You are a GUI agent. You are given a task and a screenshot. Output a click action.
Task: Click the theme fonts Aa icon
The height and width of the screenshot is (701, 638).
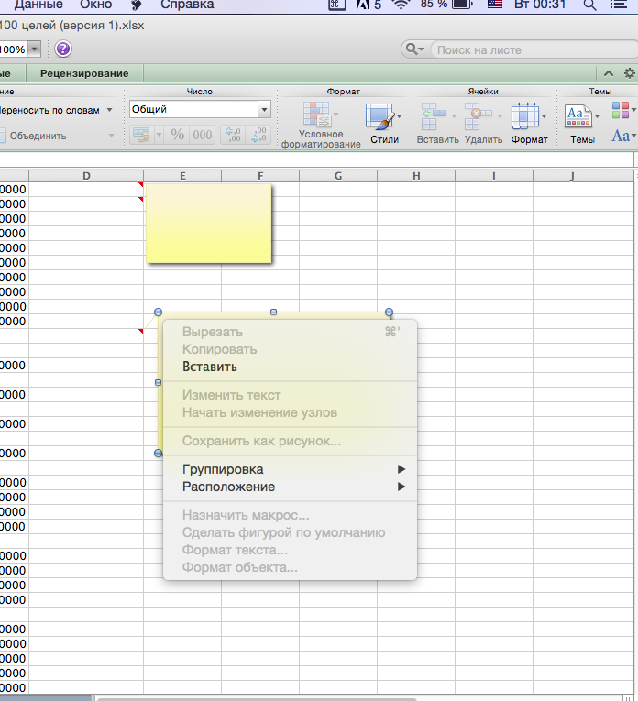[621, 136]
